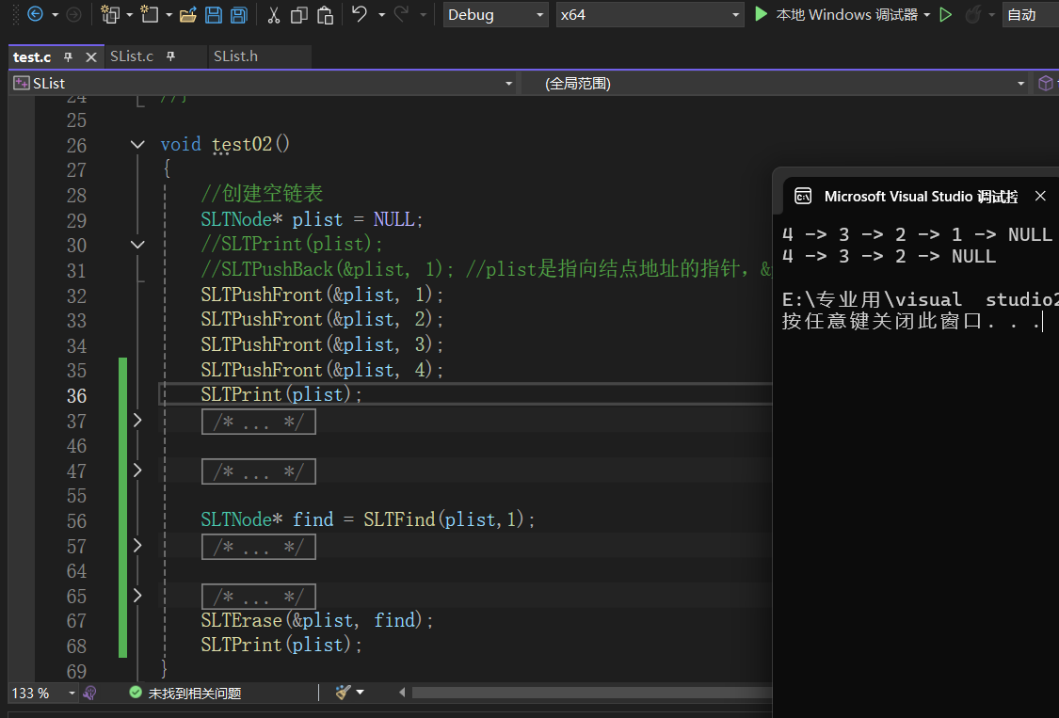Image resolution: width=1059 pixels, height=718 pixels.
Task: Open the Undo history dropdown arrow
Action: tap(381, 15)
